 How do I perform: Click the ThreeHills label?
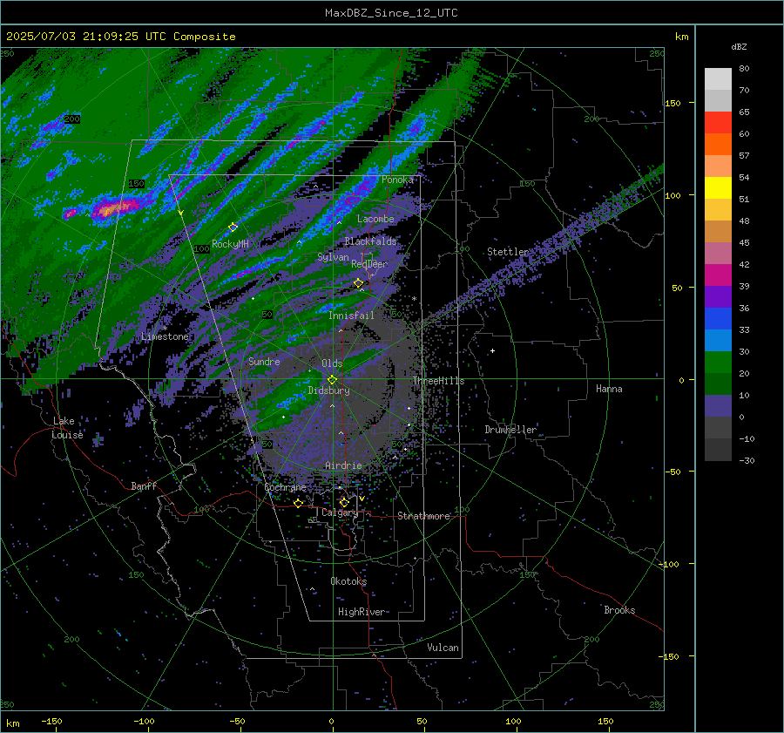pyautogui.click(x=438, y=381)
